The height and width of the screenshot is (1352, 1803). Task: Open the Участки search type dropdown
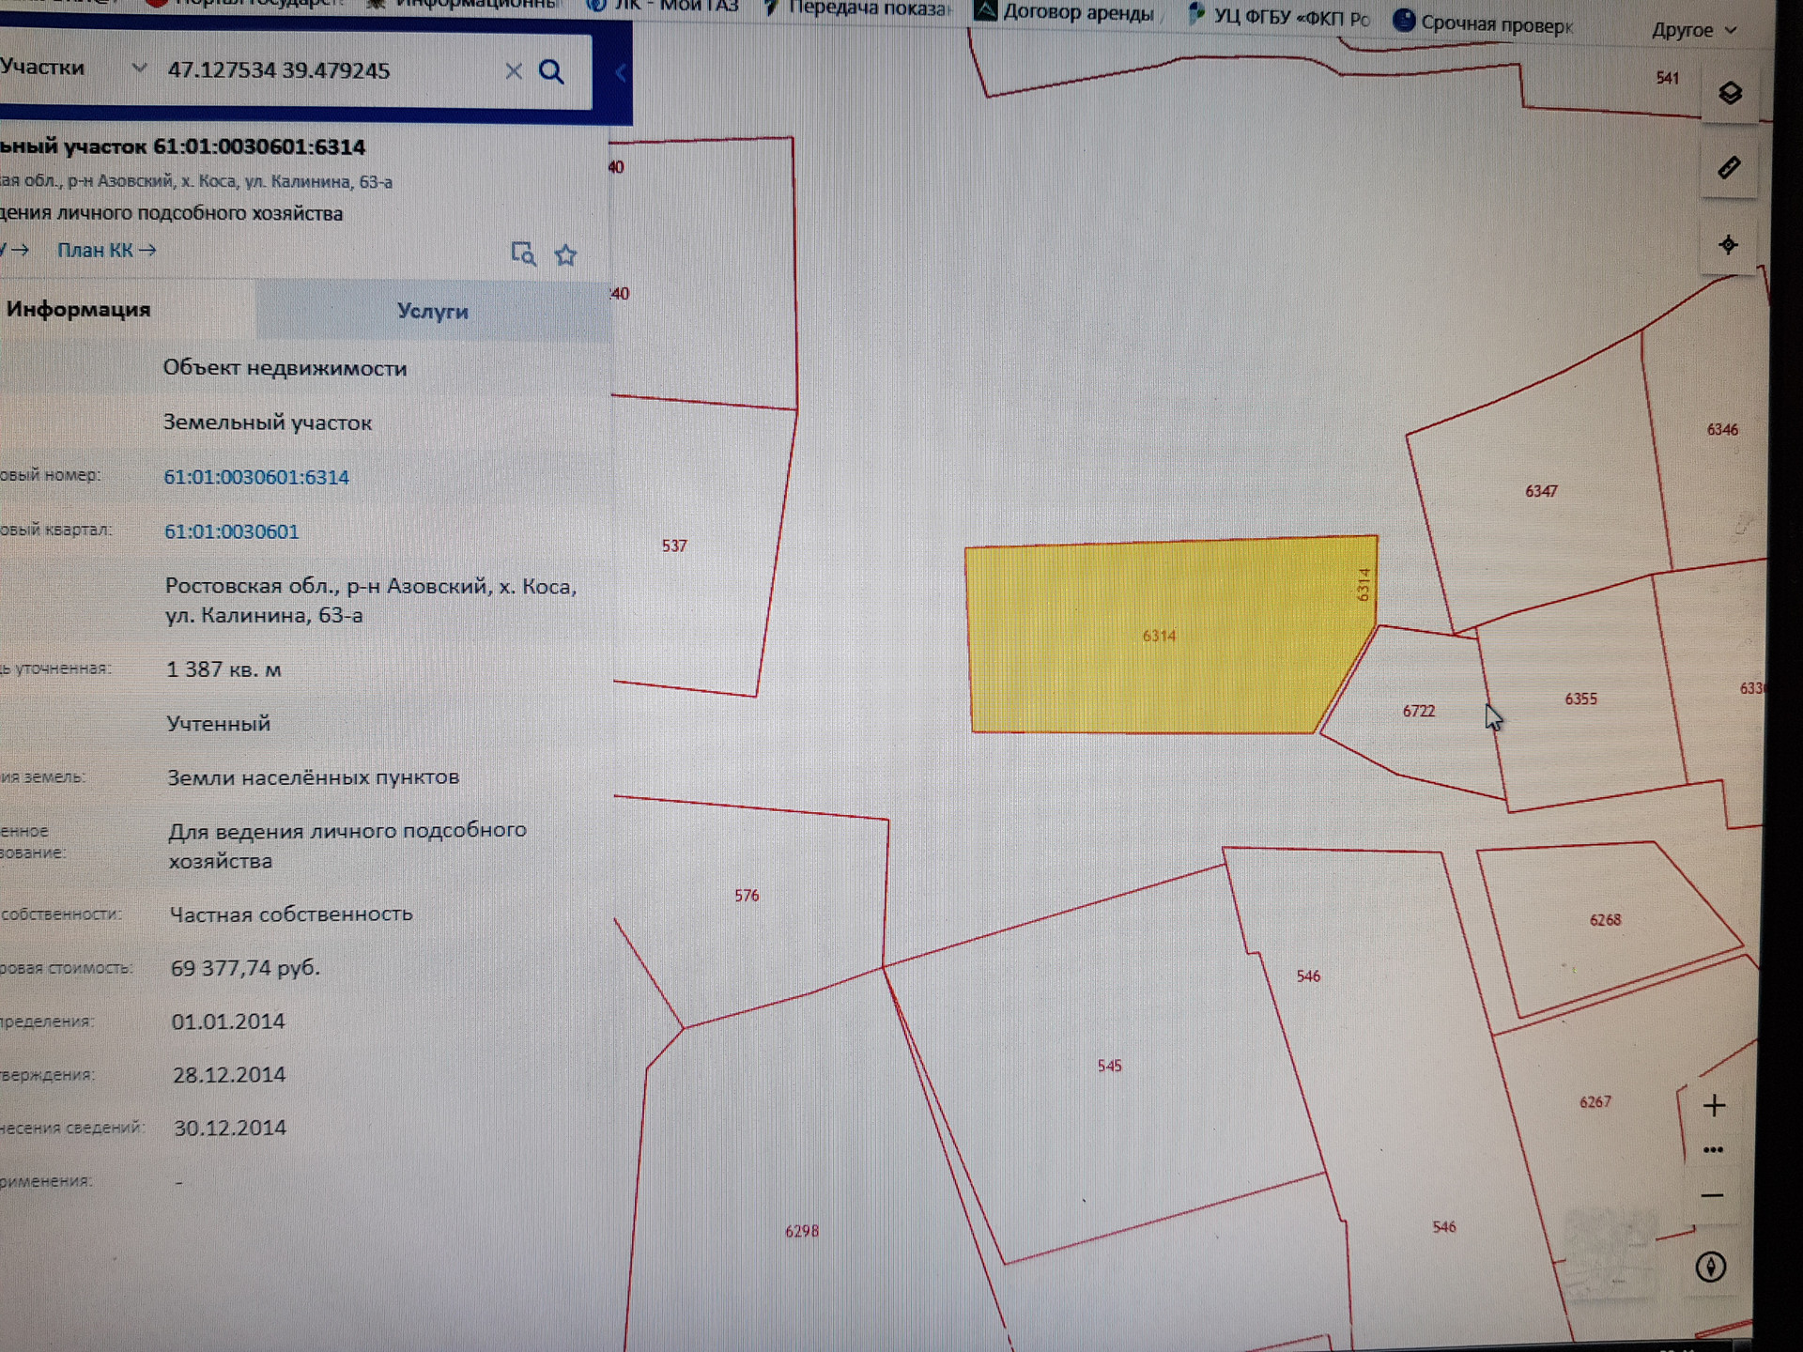pos(139,69)
